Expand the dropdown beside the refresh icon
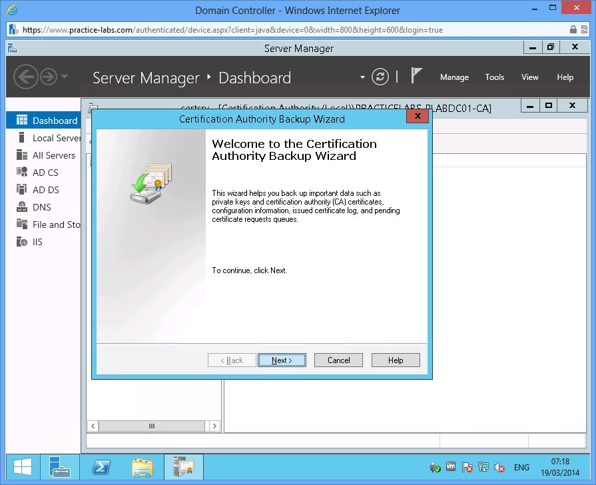Image resolution: width=596 pixels, height=485 pixels. pos(362,77)
